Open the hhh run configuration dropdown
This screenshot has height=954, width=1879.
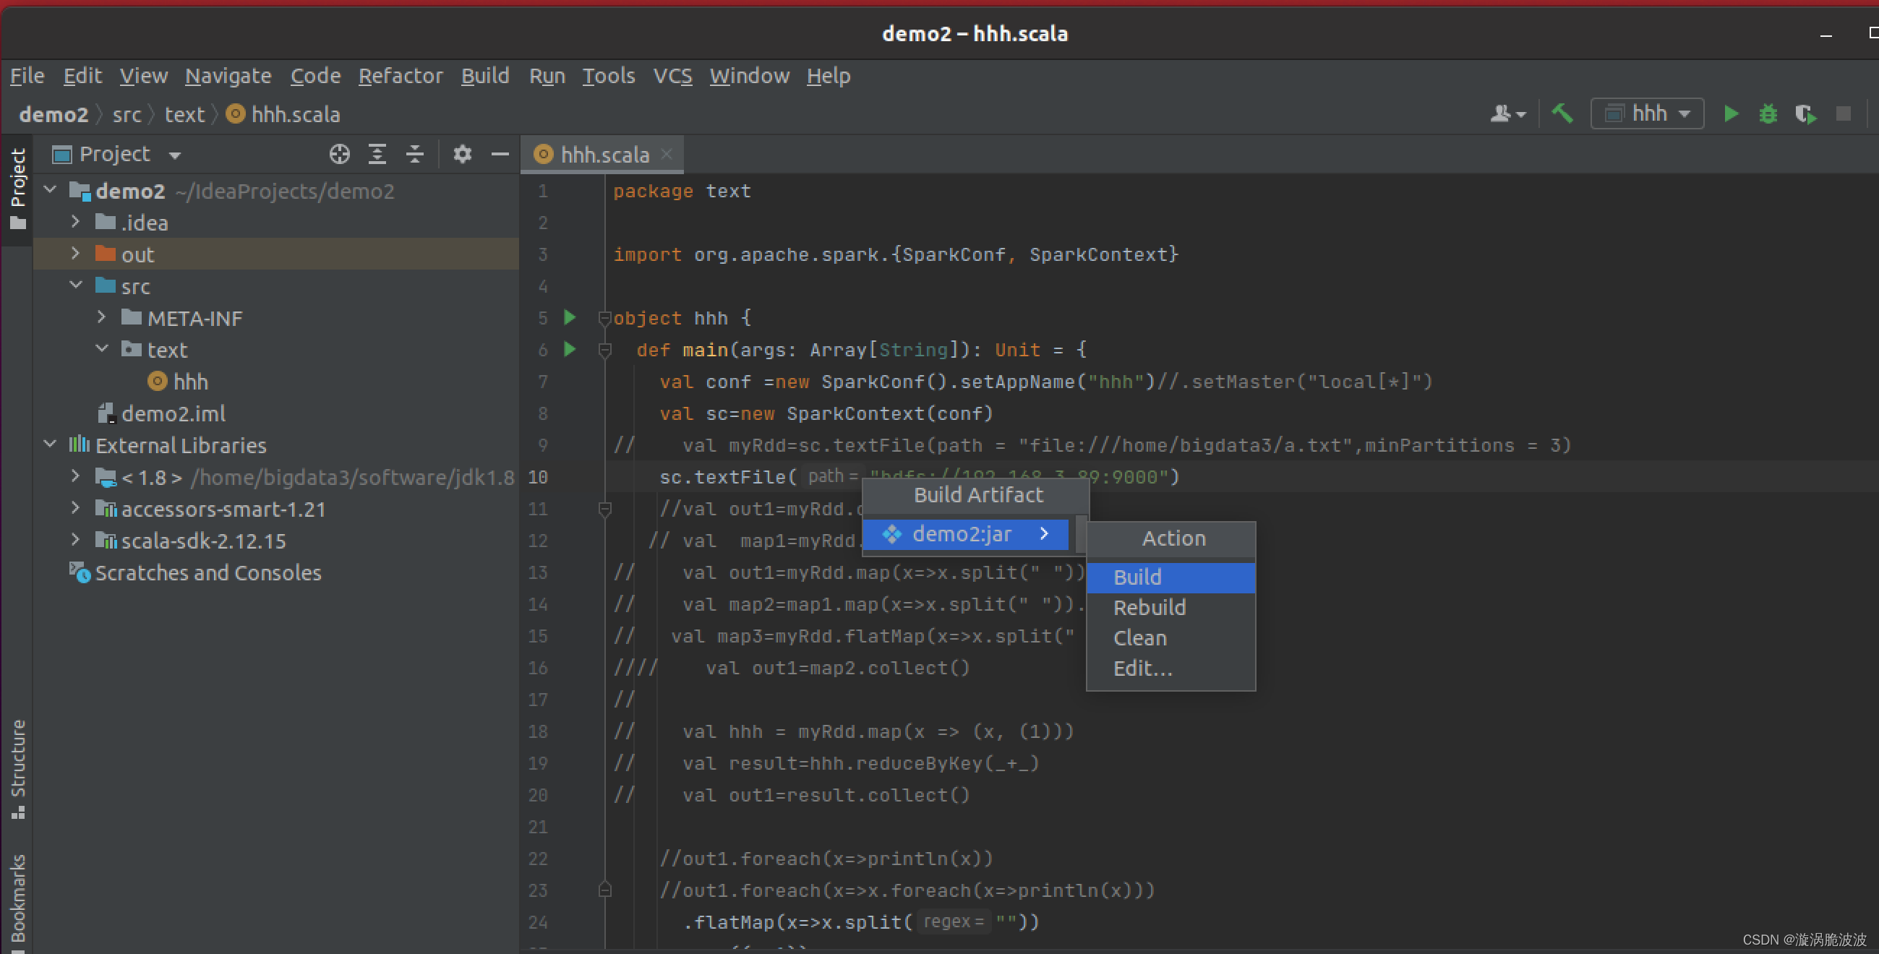coord(1647,113)
